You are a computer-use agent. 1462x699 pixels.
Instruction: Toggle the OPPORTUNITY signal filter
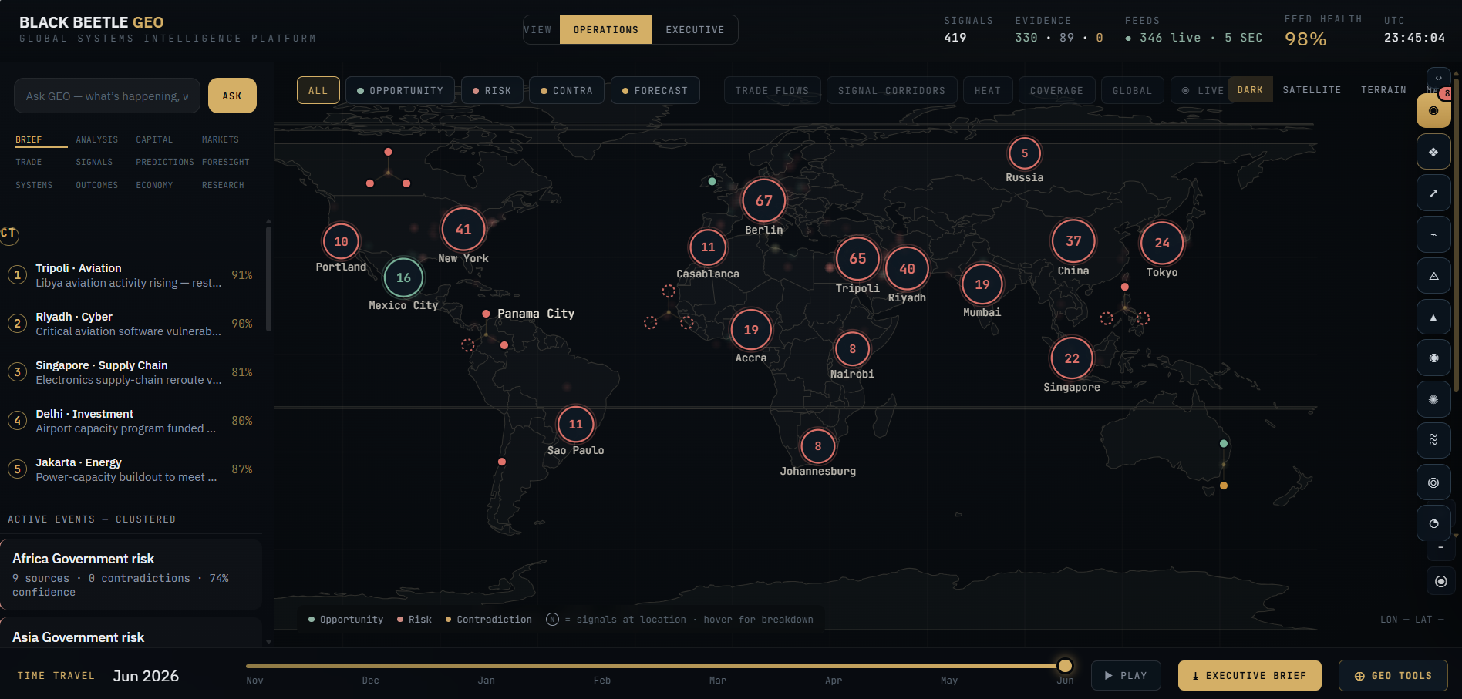400,90
